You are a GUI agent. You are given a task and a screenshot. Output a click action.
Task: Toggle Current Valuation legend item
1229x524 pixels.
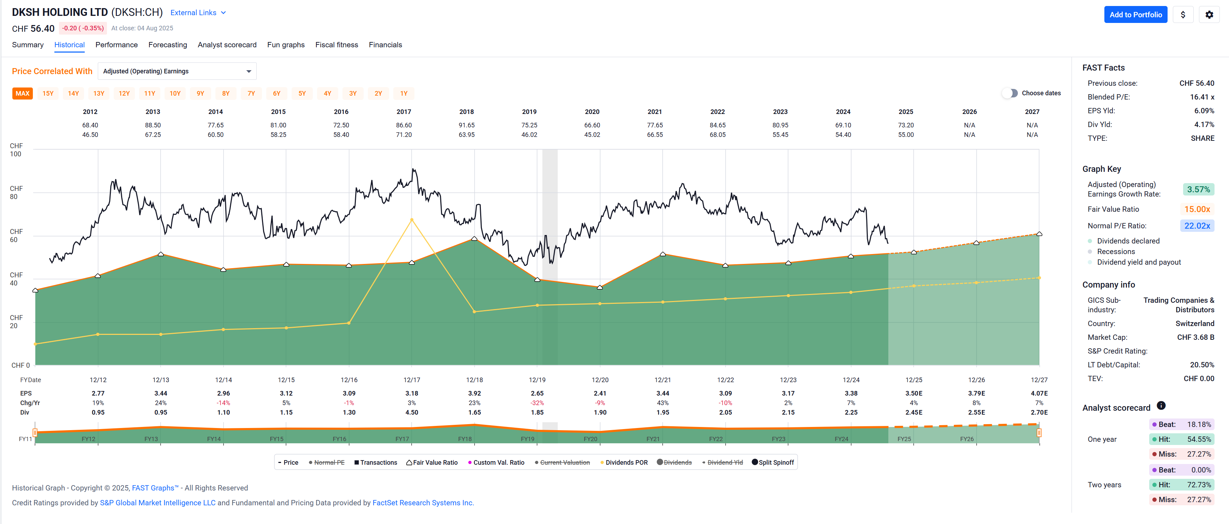coord(562,463)
